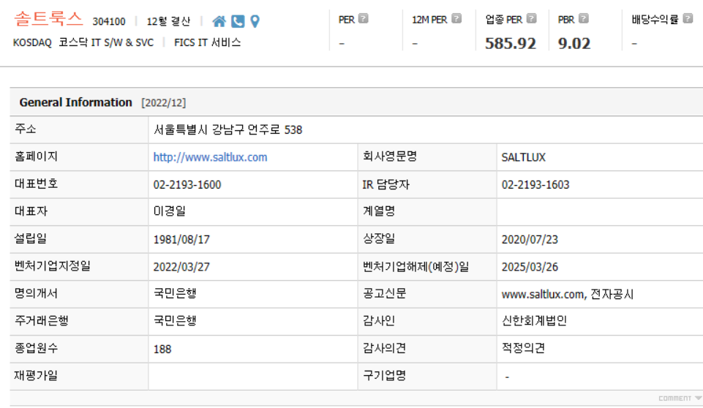The image size is (703, 408).
Task: Open the map location pin icon
Action: click(255, 21)
